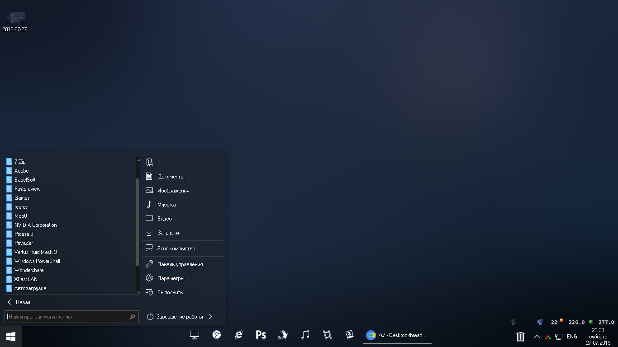This screenshot has height=347, width=618.
Task: Open the Recycle Bin on the taskbar
Action: click(520, 337)
